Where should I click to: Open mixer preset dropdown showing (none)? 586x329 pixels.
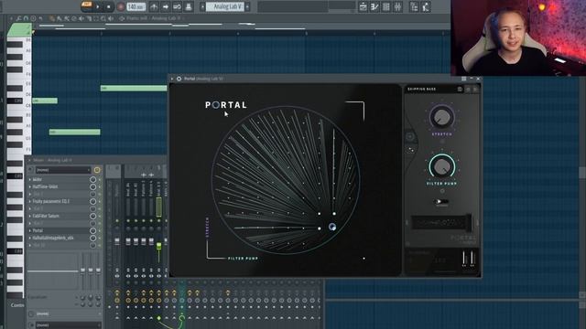tap(63, 170)
